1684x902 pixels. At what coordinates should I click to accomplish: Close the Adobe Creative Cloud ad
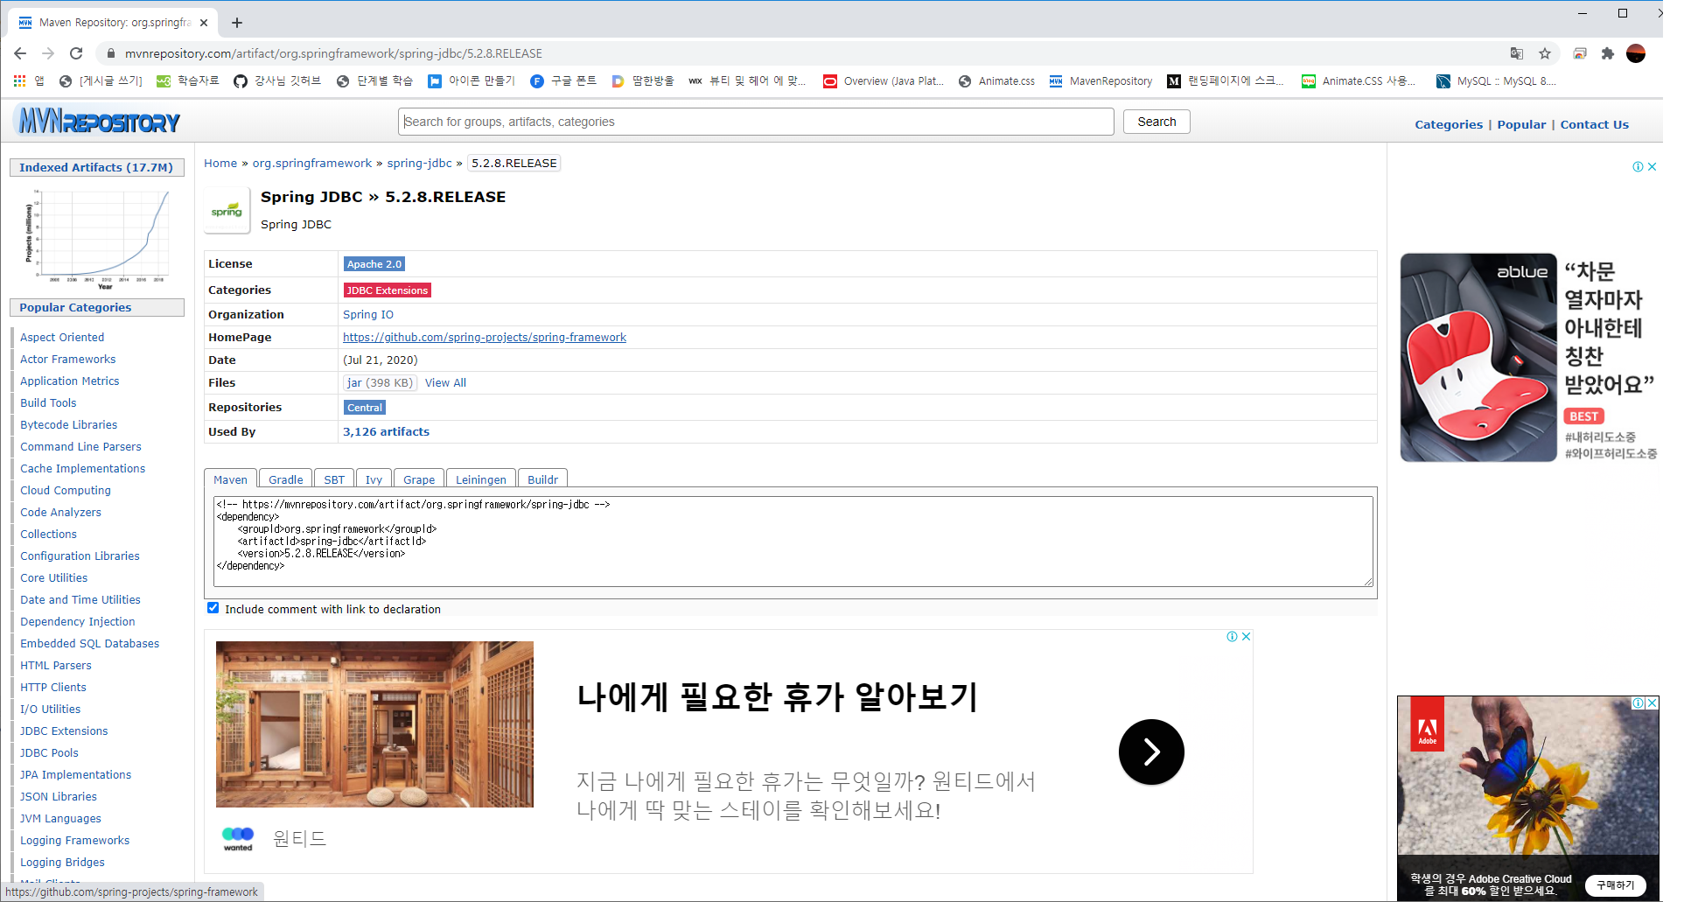(1653, 703)
